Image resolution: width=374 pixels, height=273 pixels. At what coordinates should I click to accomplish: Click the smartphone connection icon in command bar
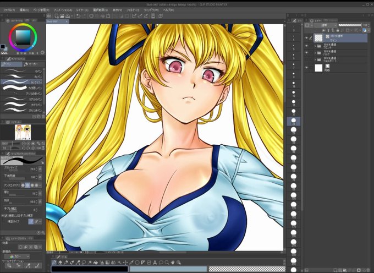(x=153, y=16)
